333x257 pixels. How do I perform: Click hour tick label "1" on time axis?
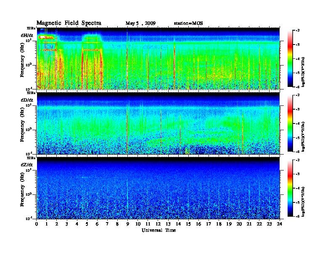pyautogui.click(x=47, y=224)
